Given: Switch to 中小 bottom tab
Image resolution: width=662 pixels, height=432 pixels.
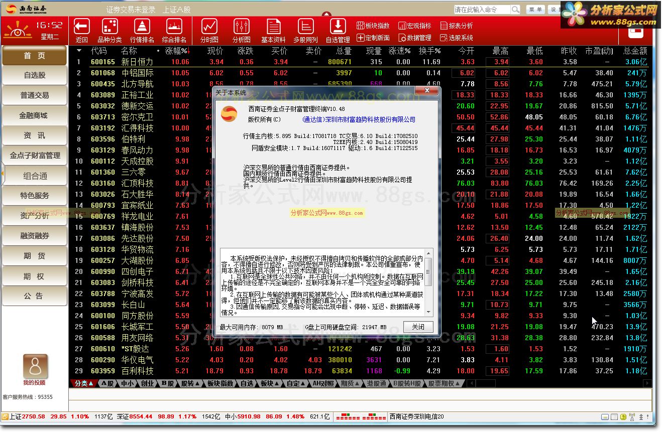Looking at the screenshot, I should point(128,383).
